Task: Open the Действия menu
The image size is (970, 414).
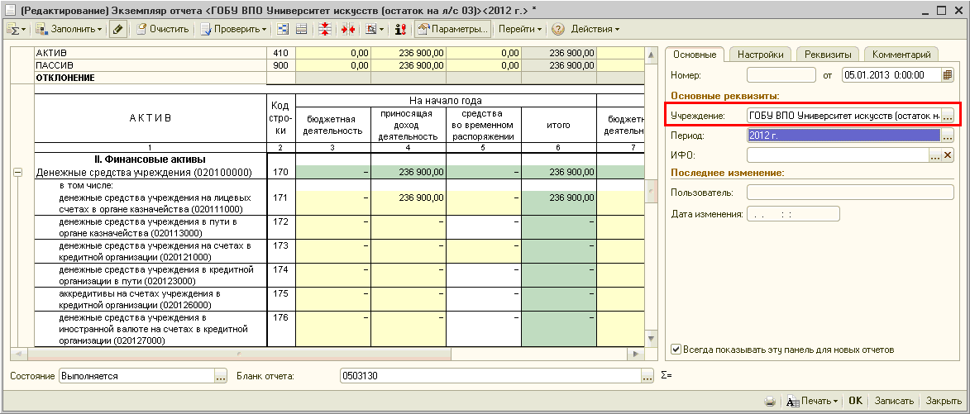Action: click(595, 29)
